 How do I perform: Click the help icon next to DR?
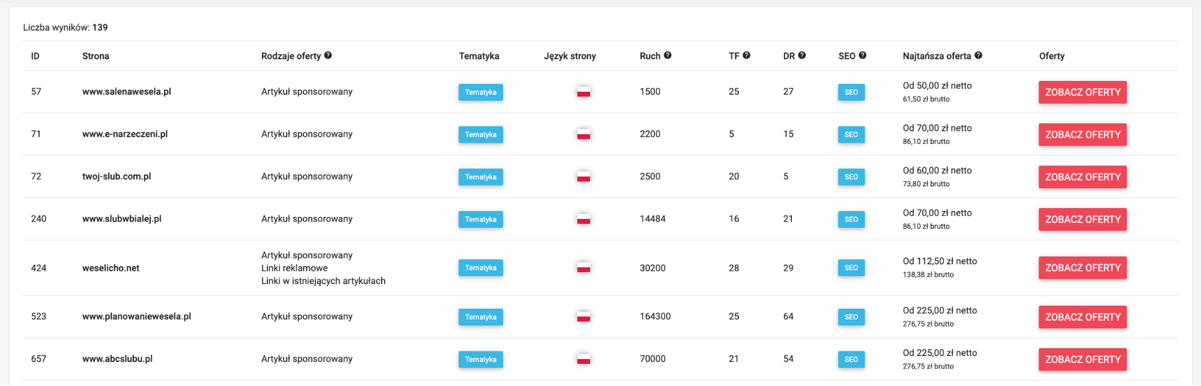(x=801, y=55)
